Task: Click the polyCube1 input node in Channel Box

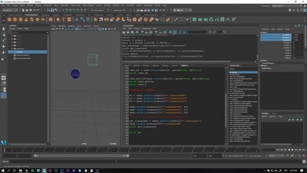Action: click(267, 68)
